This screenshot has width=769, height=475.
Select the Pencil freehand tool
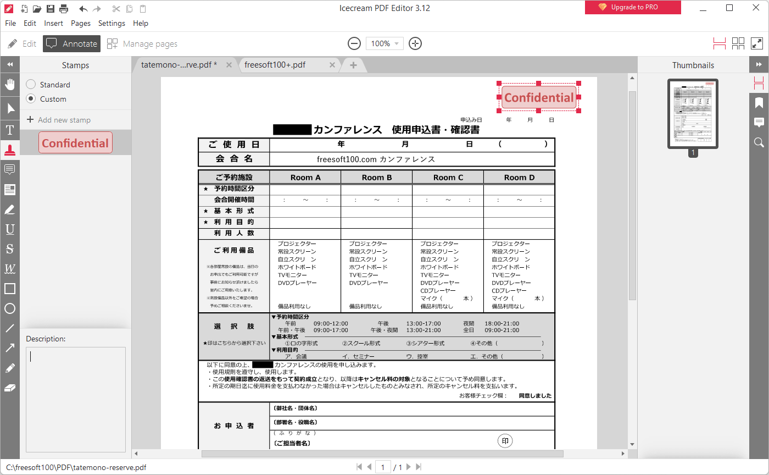click(10, 368)
